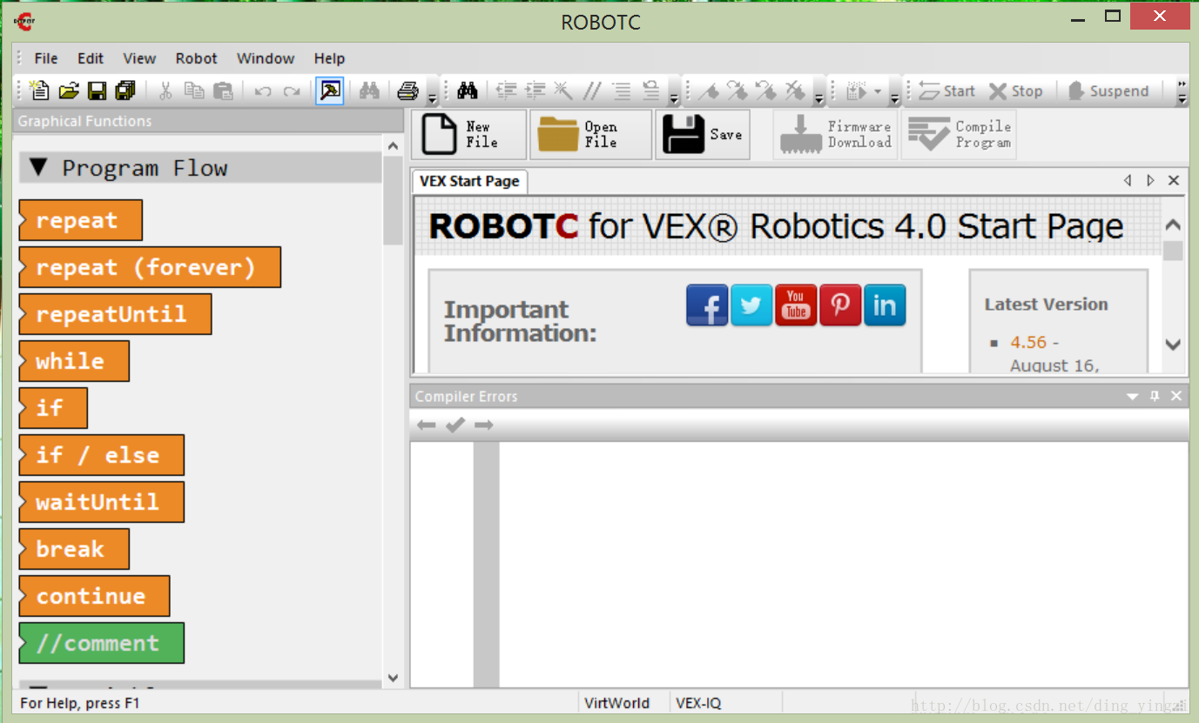Open the LinkedIn icon on Start Page

click(x=885, y=305)
